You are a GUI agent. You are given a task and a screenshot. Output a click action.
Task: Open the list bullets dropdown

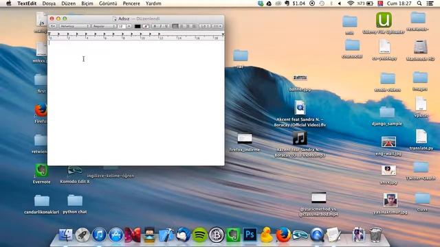click(217, 26)
